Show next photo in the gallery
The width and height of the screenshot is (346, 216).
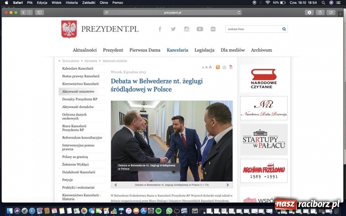[228, 185]
